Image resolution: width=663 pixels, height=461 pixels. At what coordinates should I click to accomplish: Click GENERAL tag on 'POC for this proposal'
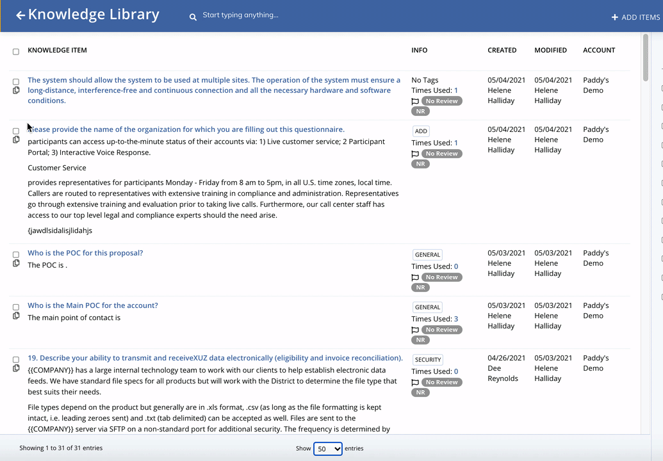427,254
